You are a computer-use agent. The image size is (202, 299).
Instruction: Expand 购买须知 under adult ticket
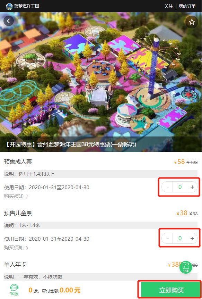click(x=16, y=196)
